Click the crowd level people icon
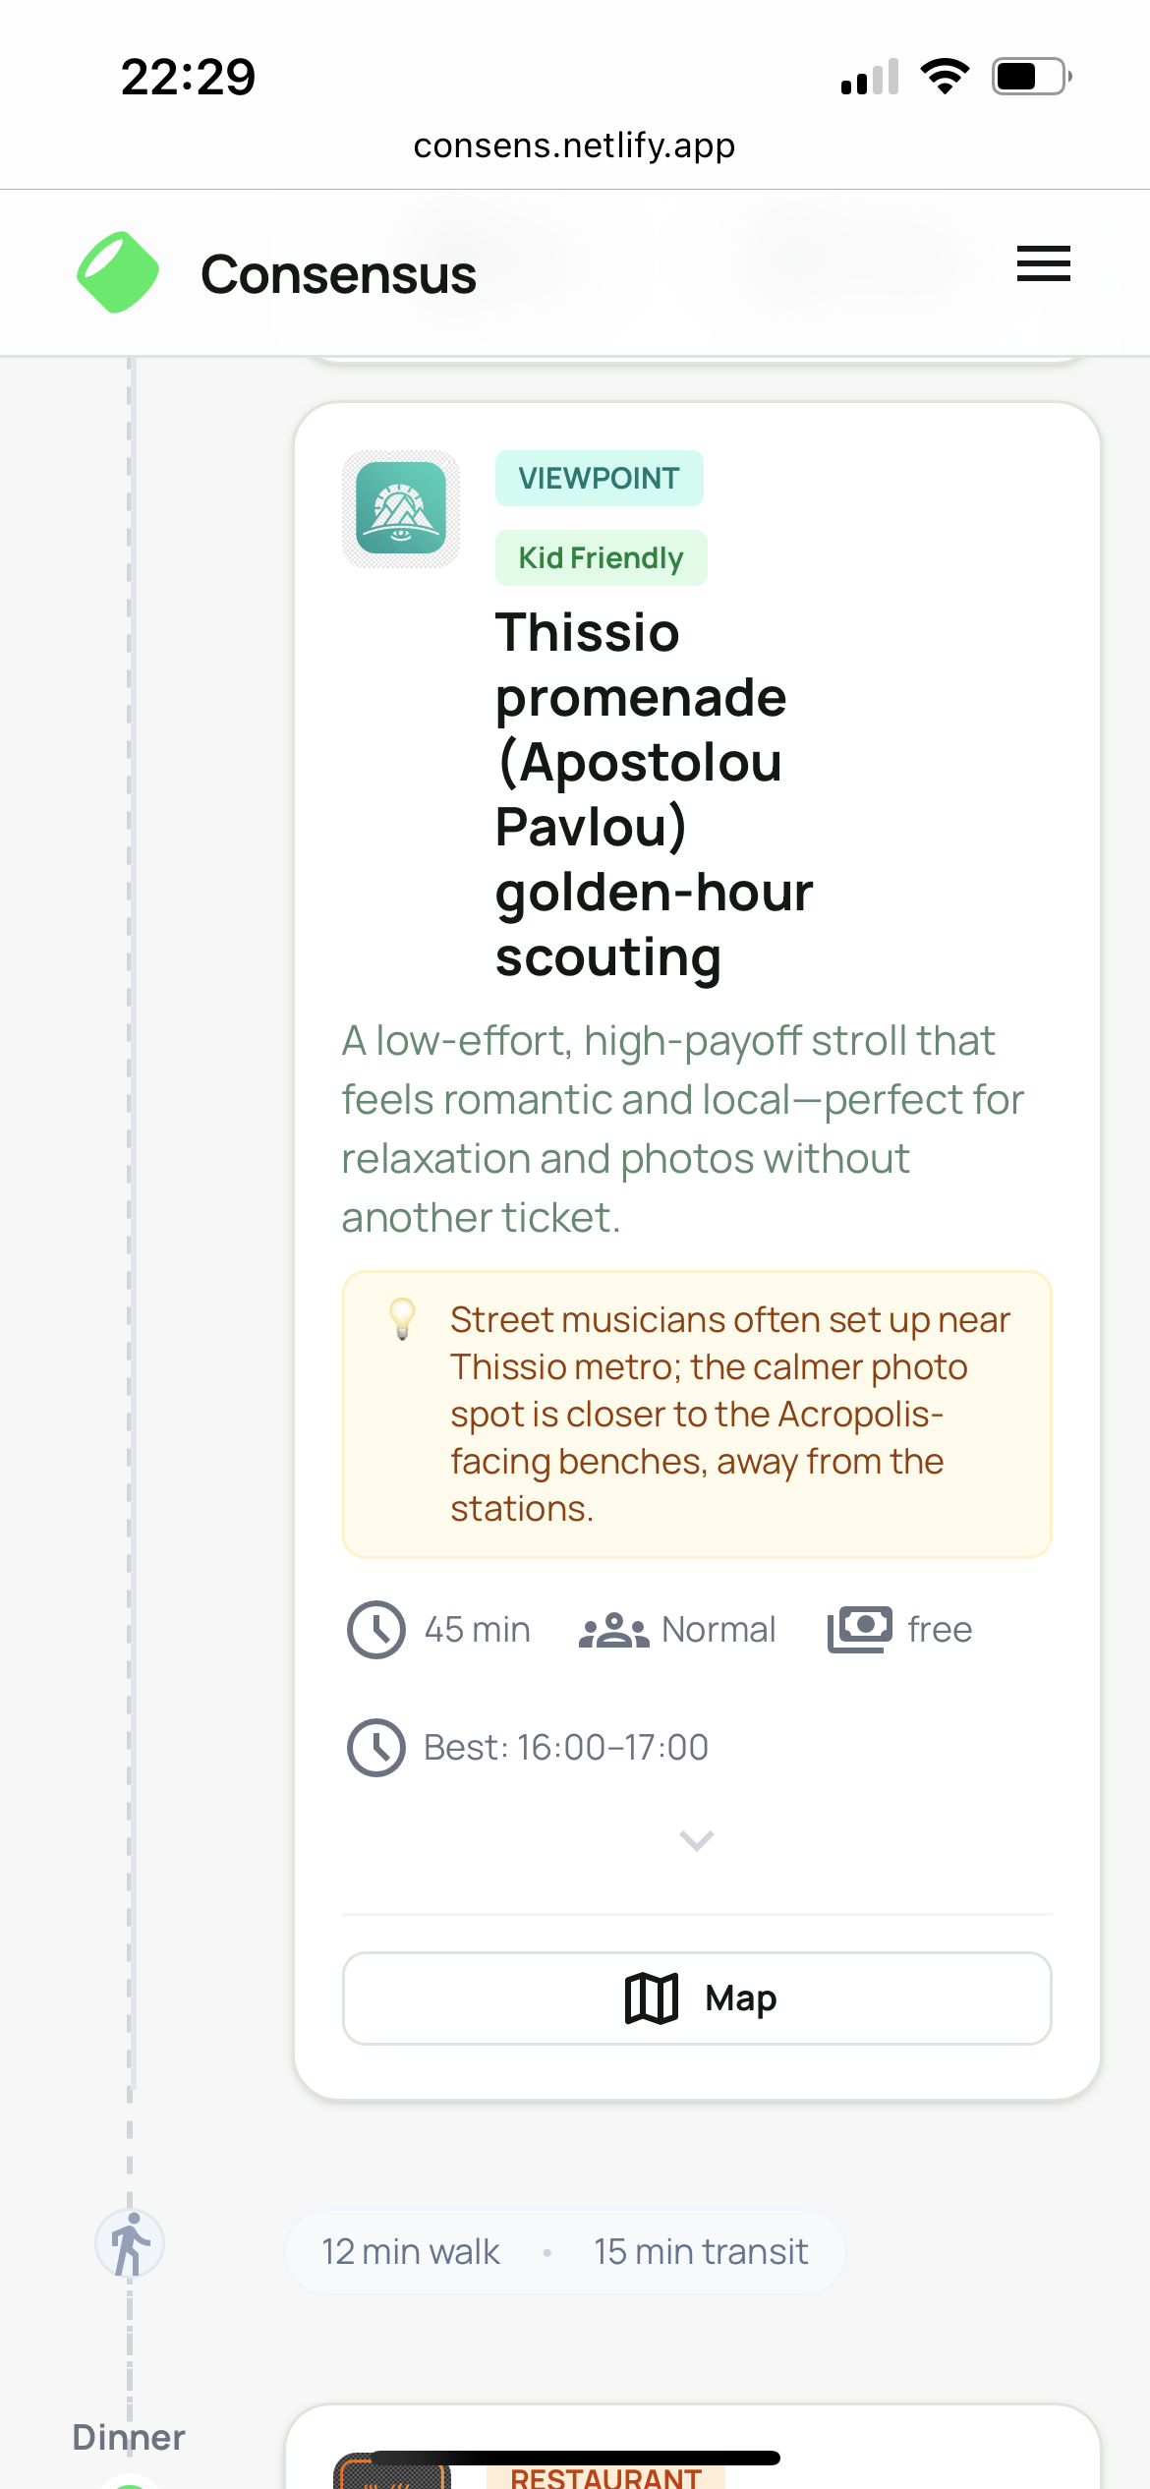Image resolution: width=1150 pixels, height=2489 pixels. click(x=613, y=1630)
